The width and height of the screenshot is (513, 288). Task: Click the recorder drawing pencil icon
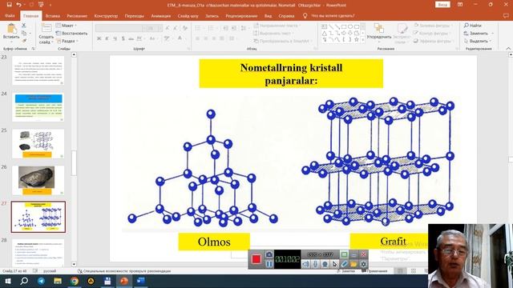344,264
